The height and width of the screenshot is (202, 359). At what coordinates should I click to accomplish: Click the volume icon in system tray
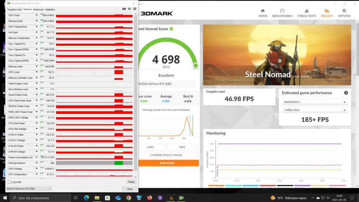328,198
